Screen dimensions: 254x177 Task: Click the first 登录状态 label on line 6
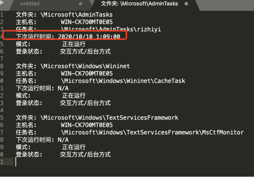(29, 51)
